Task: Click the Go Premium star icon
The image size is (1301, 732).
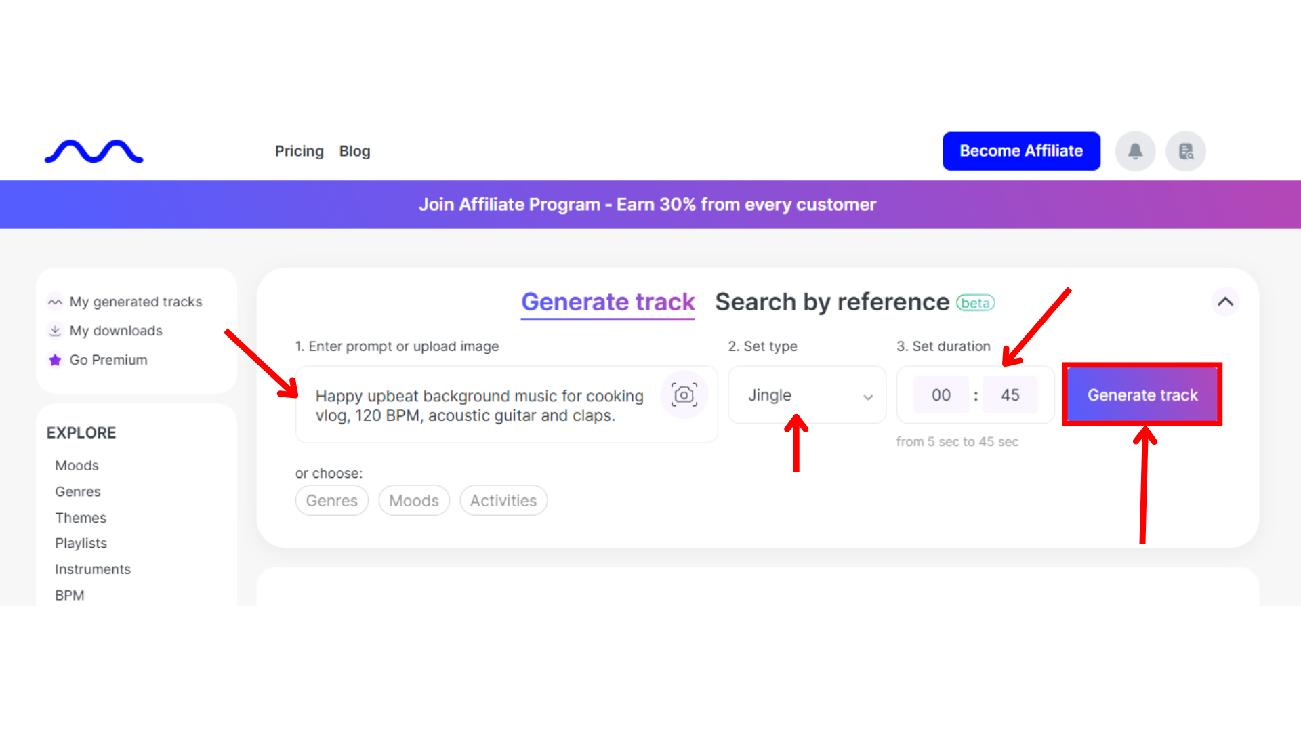Action: pyautogui.click(x=55, y=360)
